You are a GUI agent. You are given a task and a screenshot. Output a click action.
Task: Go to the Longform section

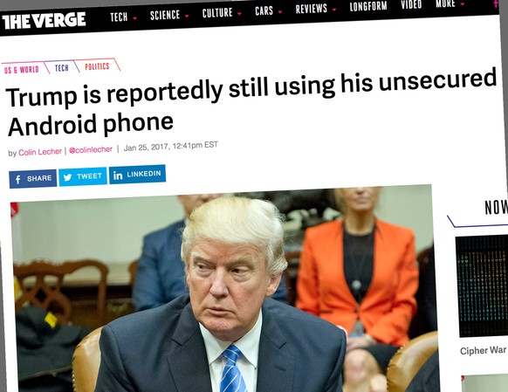pos(368,6)
